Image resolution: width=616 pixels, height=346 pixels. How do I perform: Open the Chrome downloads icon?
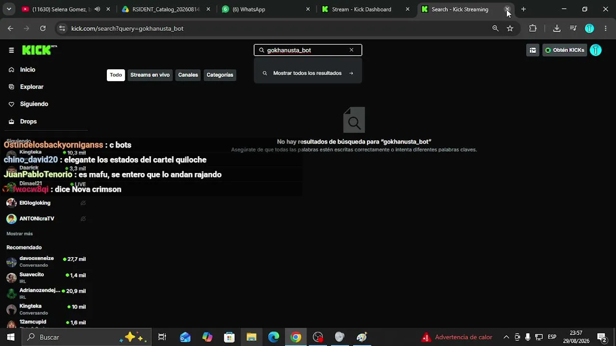(x=557, y=28)
